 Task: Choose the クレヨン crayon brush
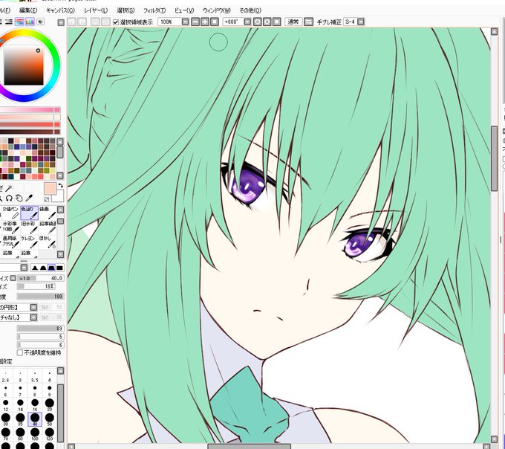29,242
